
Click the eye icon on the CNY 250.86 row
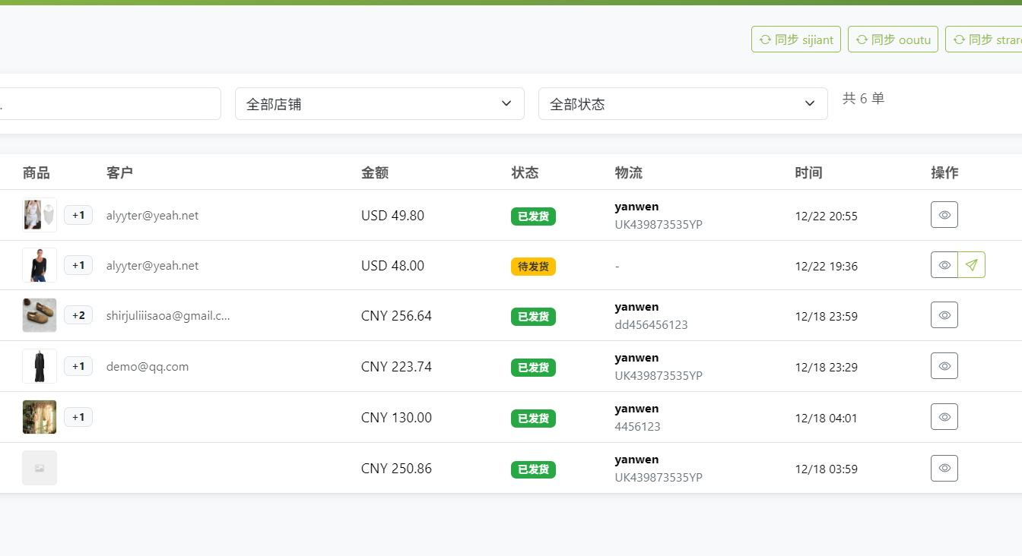pyautogui.click(x=944, y=468)
